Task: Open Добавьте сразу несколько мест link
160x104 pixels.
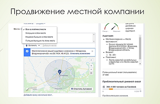Action: pos(38,95)
